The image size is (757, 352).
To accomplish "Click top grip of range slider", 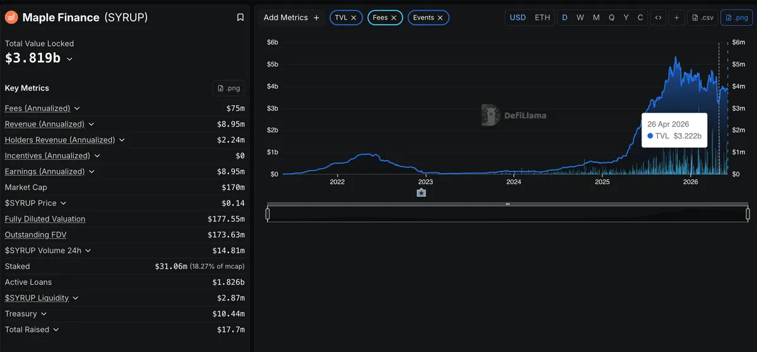I will [507, 204].
